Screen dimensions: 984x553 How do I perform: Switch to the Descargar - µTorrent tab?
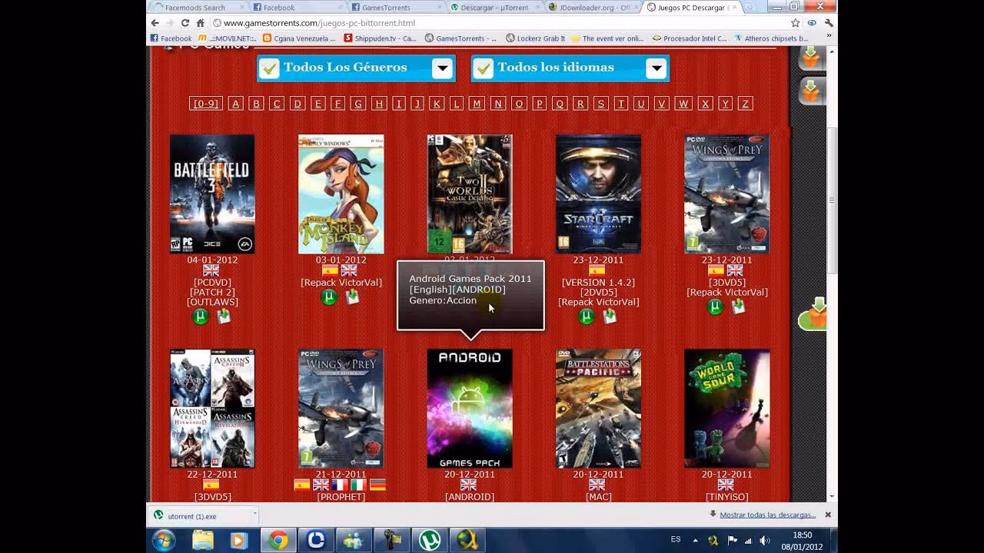click(x=496, y=7)
